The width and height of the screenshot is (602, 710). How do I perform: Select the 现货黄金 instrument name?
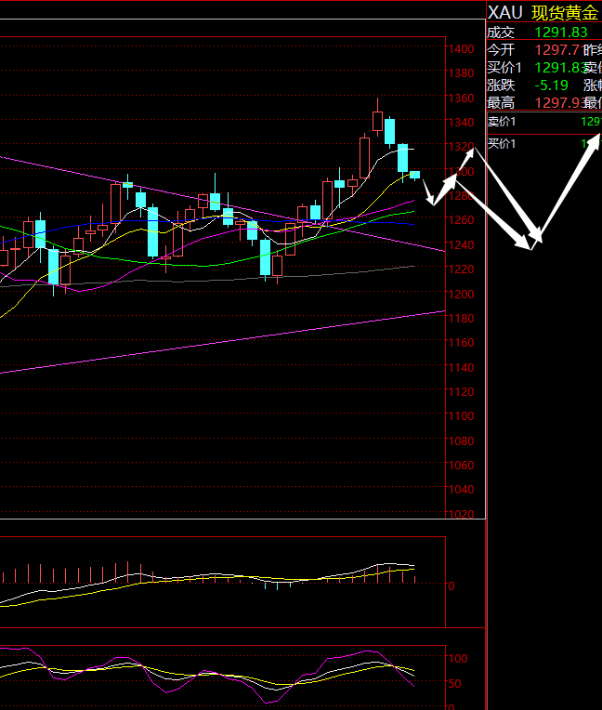click(564, 12)
